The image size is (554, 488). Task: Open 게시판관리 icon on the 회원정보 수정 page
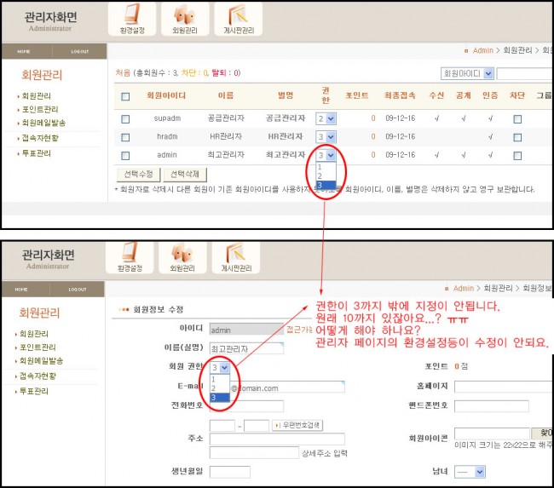236,257
